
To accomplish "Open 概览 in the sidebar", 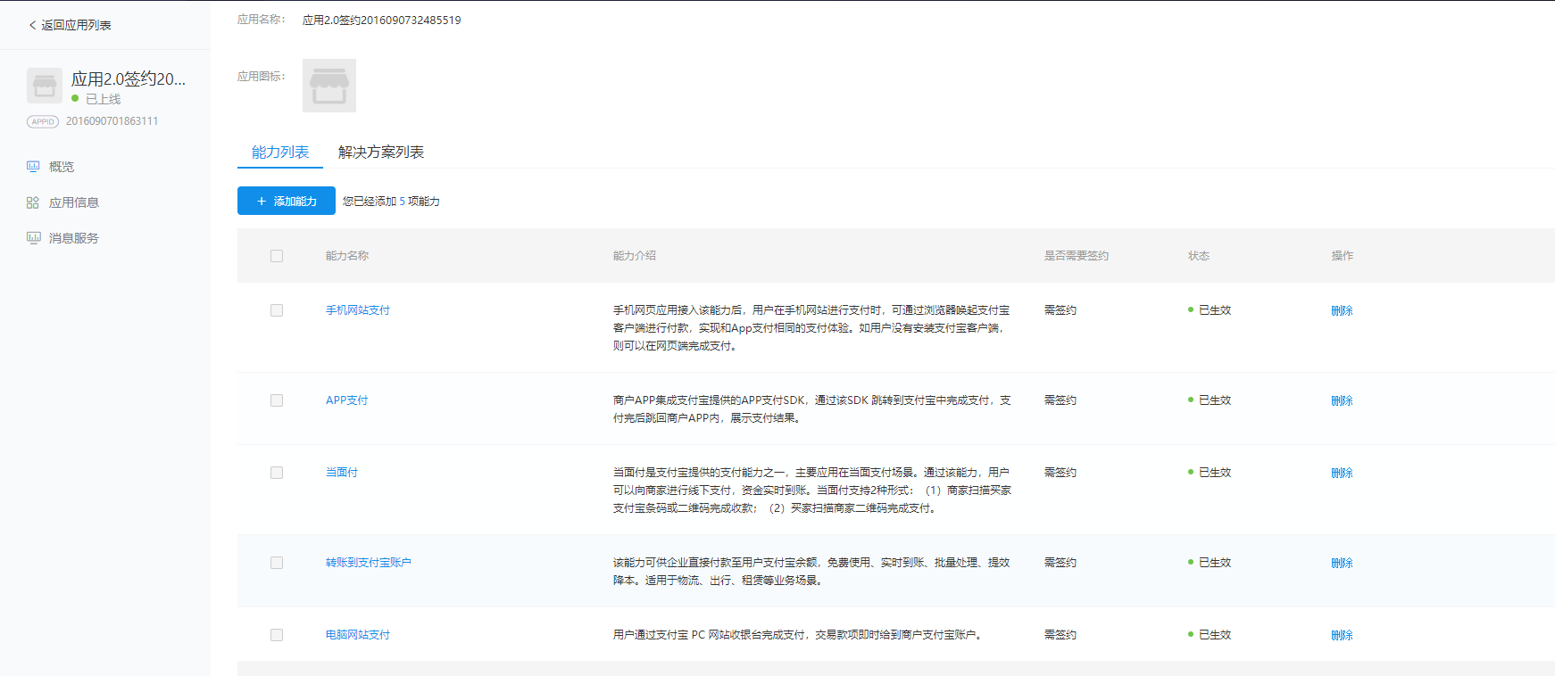I will 62,167.
